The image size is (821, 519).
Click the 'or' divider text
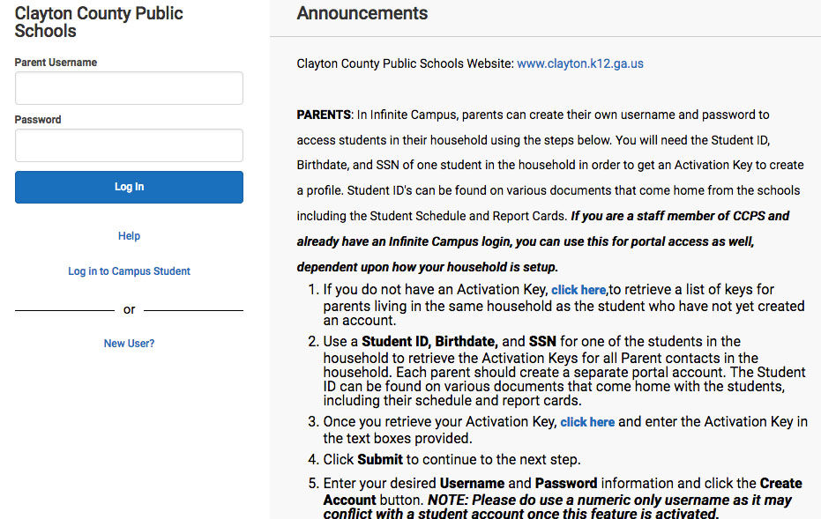129,310
